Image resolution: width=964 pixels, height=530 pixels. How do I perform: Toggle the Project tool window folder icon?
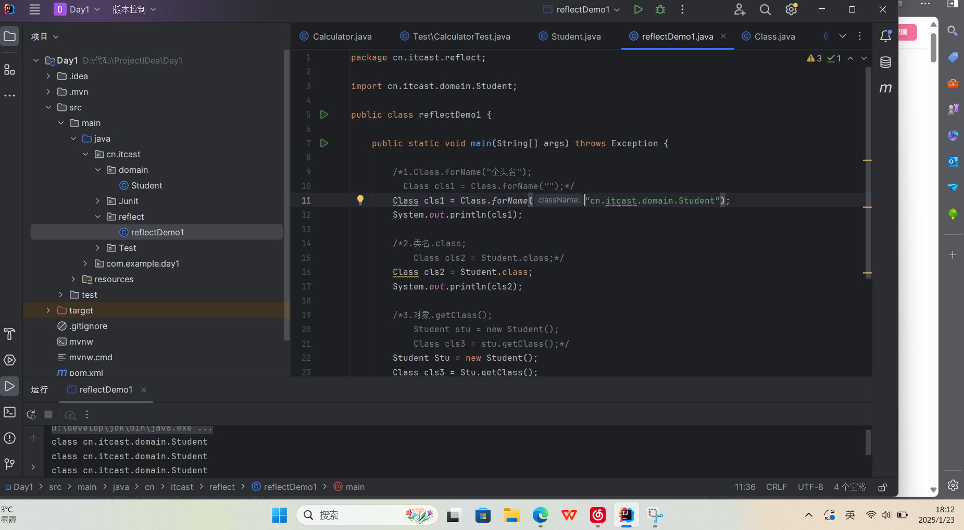(x=10, y=36)
